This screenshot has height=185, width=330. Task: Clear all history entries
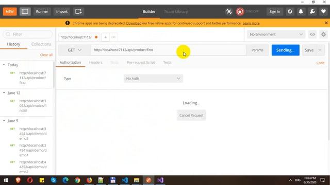click(46, 55)
